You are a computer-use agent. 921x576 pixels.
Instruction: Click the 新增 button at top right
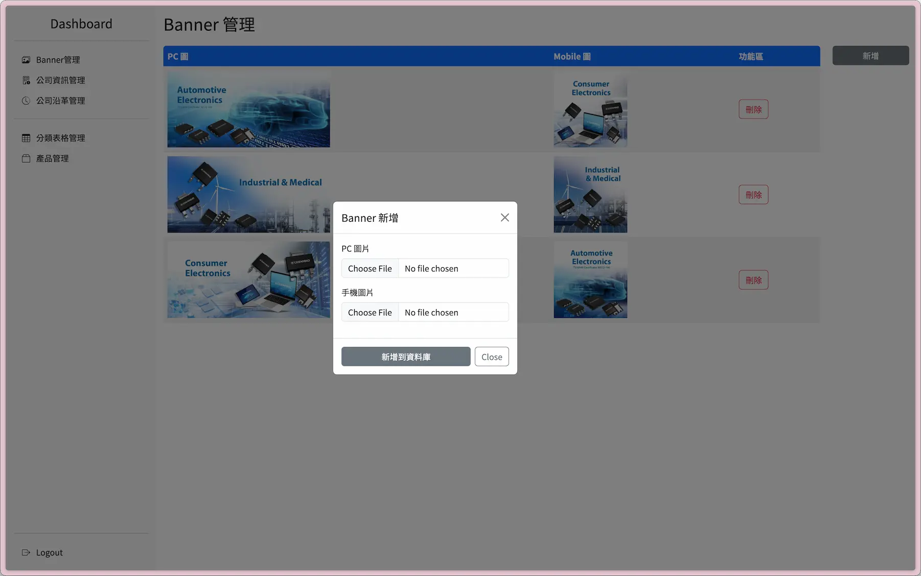click(870, 56)
